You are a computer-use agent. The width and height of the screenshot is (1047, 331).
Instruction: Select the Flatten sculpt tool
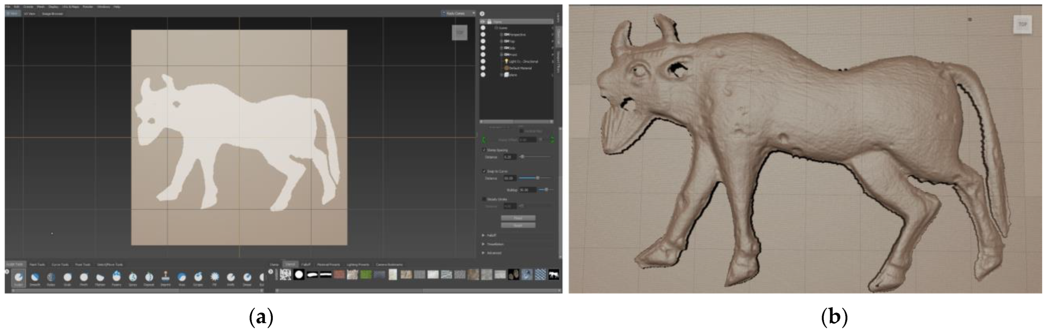pyautogui.click(x=100, y=278)
